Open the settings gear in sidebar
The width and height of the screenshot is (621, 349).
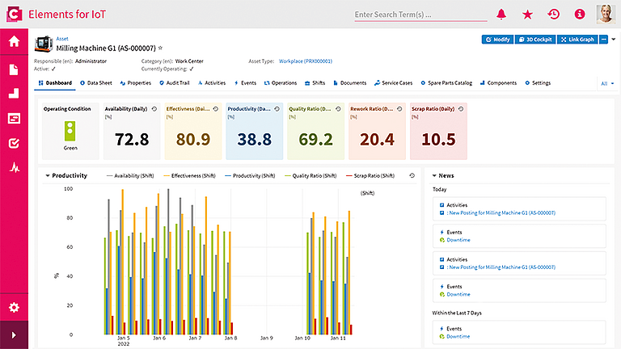click(x=15, y=307)
